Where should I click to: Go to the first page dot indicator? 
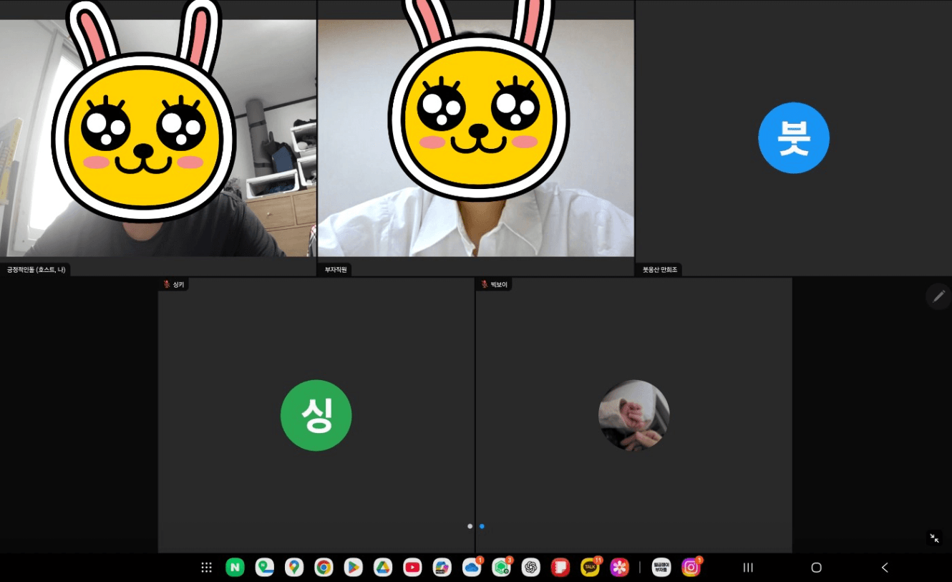[470, 526]
